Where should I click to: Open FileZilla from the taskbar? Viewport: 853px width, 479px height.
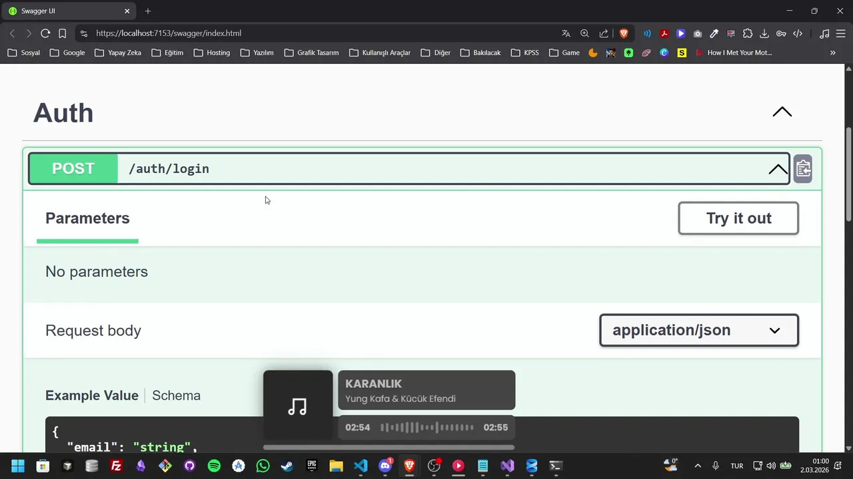pos(116,466)
